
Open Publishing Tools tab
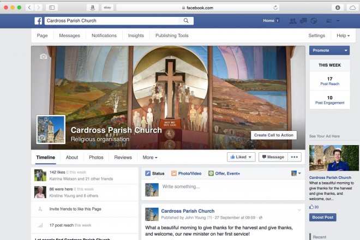click(172, 35)
